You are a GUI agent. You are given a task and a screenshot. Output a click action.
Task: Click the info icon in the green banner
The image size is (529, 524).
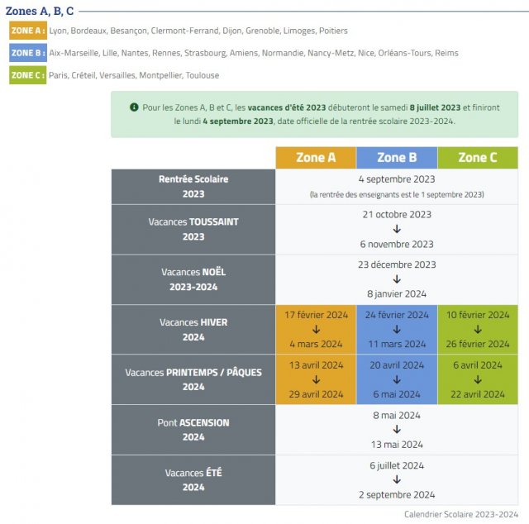[x=134, y=107]
